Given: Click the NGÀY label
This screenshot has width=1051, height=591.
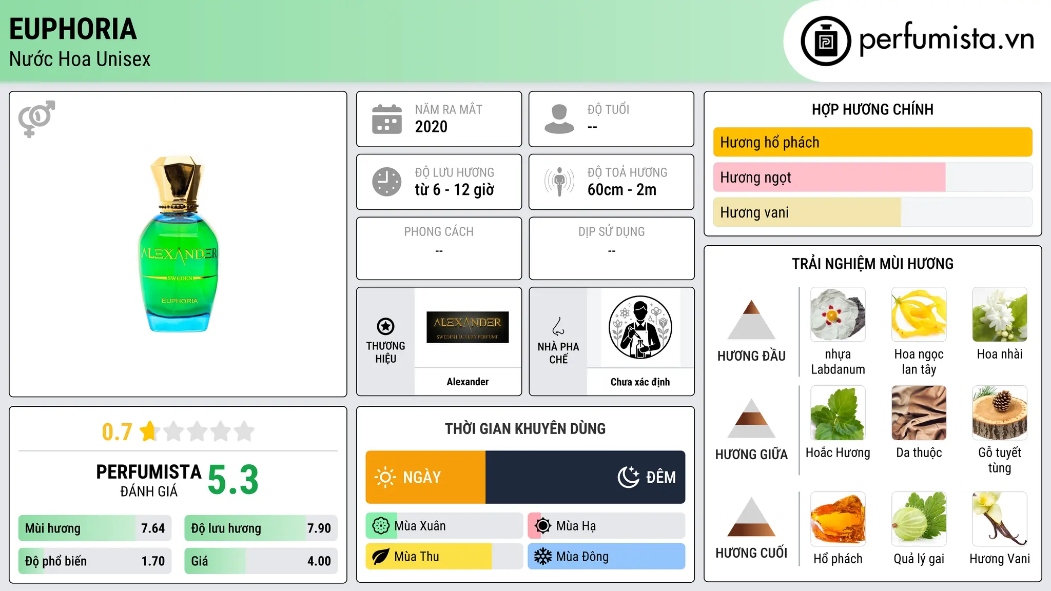Looking at the screenshot, I should (x=422, y=477).
